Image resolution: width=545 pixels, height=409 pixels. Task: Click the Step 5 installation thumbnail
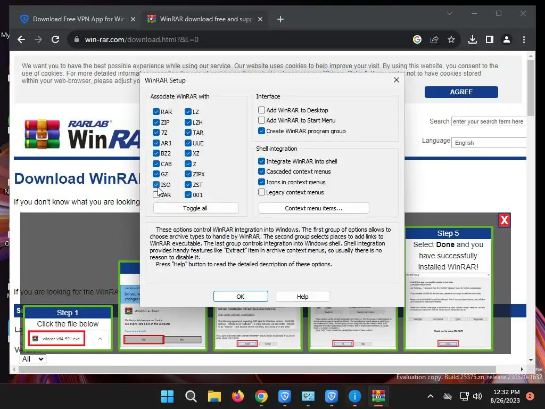448,289
